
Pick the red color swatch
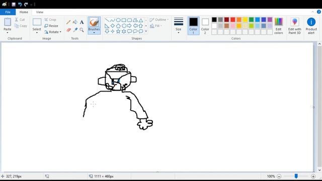pyautogui.click(x=232, y=20)
